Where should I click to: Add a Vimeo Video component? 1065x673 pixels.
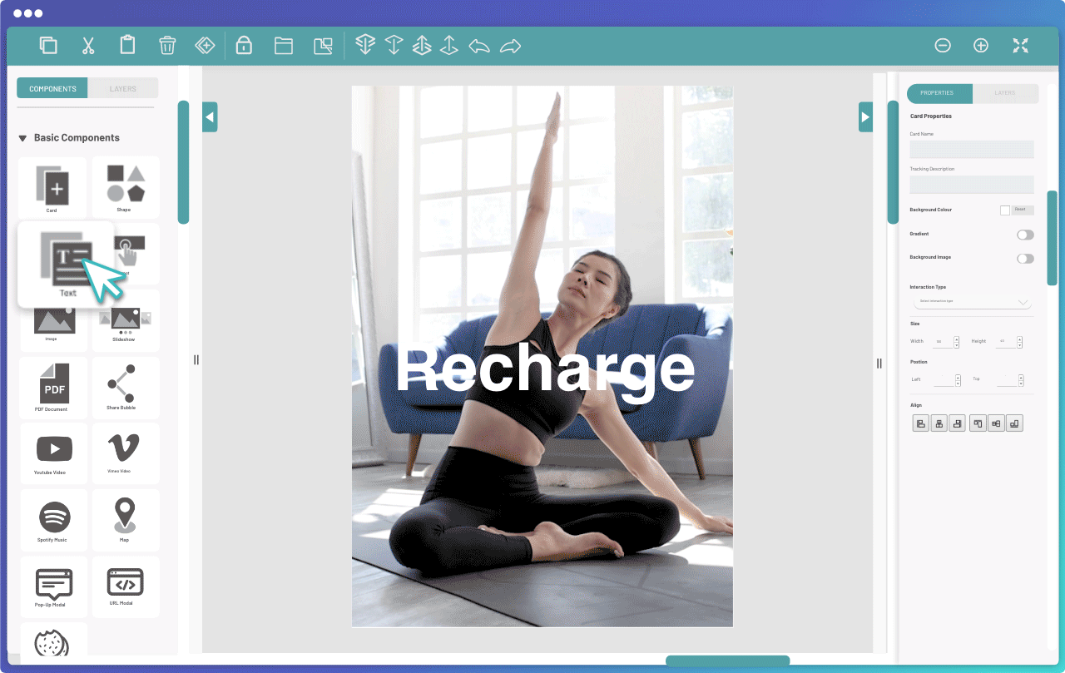coord(126,453)
